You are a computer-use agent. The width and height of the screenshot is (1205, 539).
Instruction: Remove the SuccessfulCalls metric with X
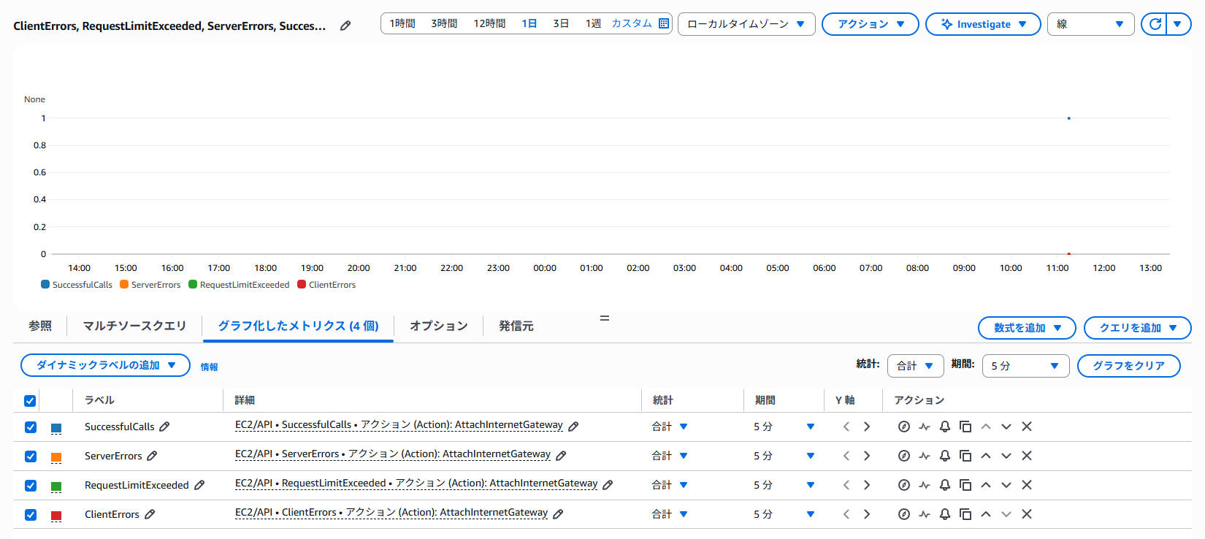[1027, 427]
